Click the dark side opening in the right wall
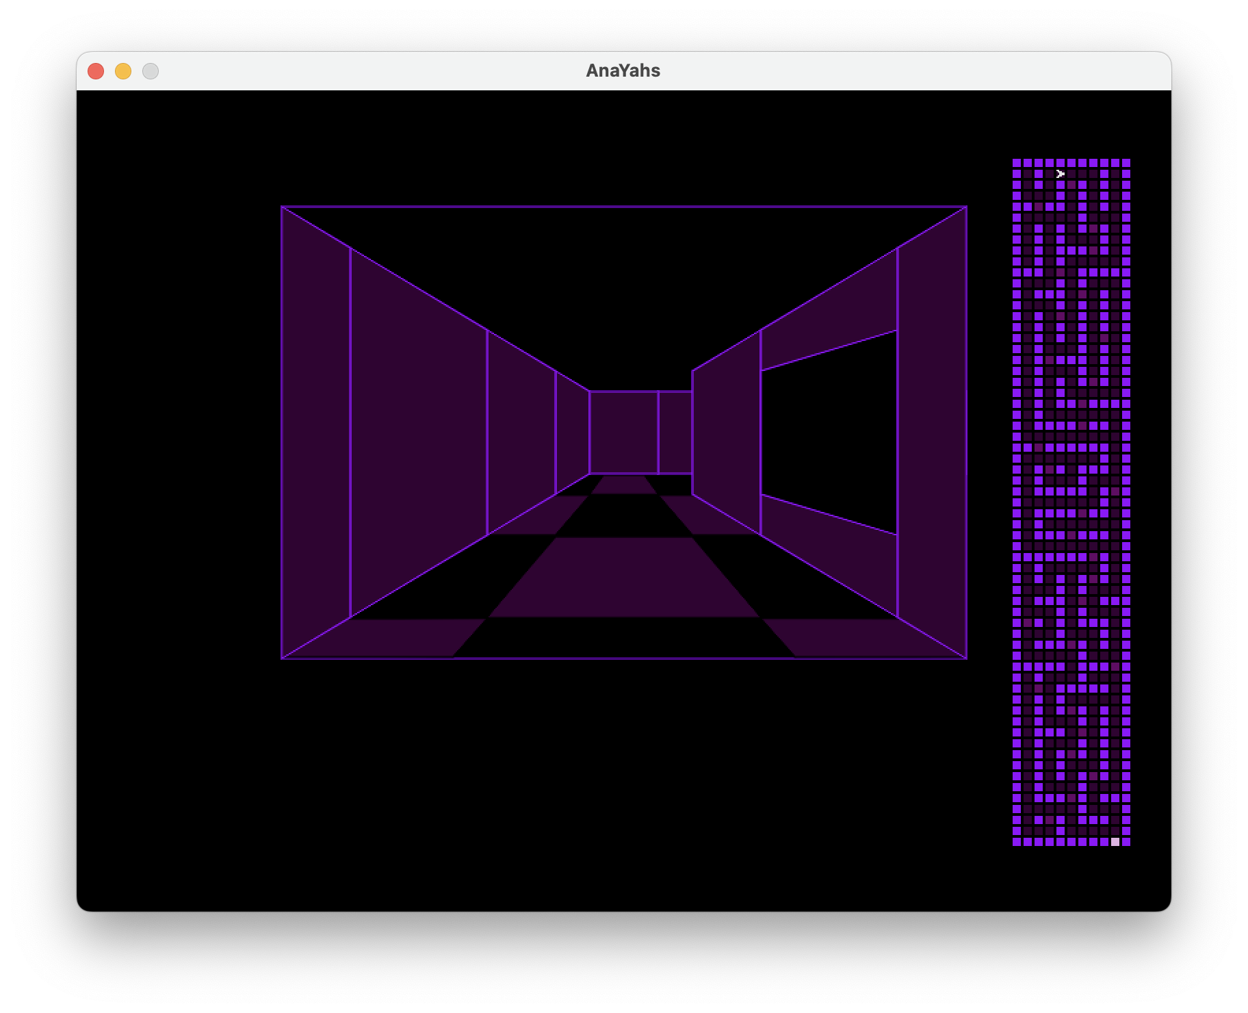This screenshot has height=1013, width=1248. [829, 433]
